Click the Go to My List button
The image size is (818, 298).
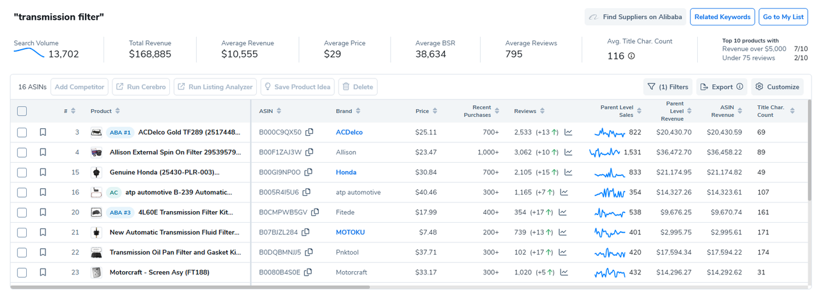tap(783, 17)
